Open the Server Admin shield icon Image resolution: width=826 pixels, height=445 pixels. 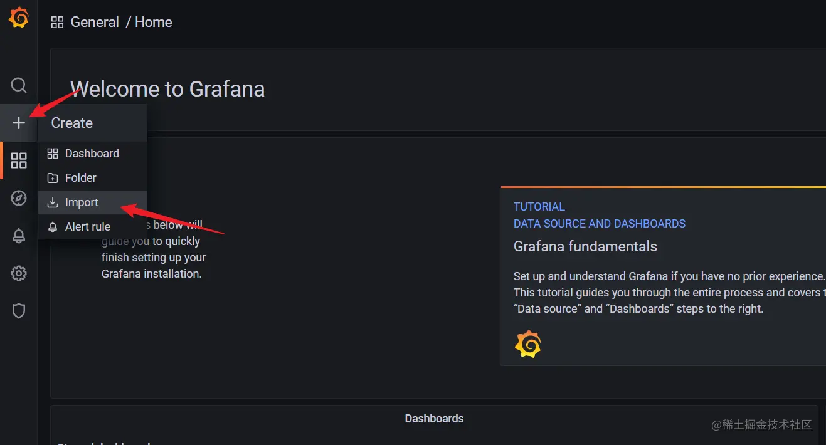pyautogui.click(x=19, y=311)
